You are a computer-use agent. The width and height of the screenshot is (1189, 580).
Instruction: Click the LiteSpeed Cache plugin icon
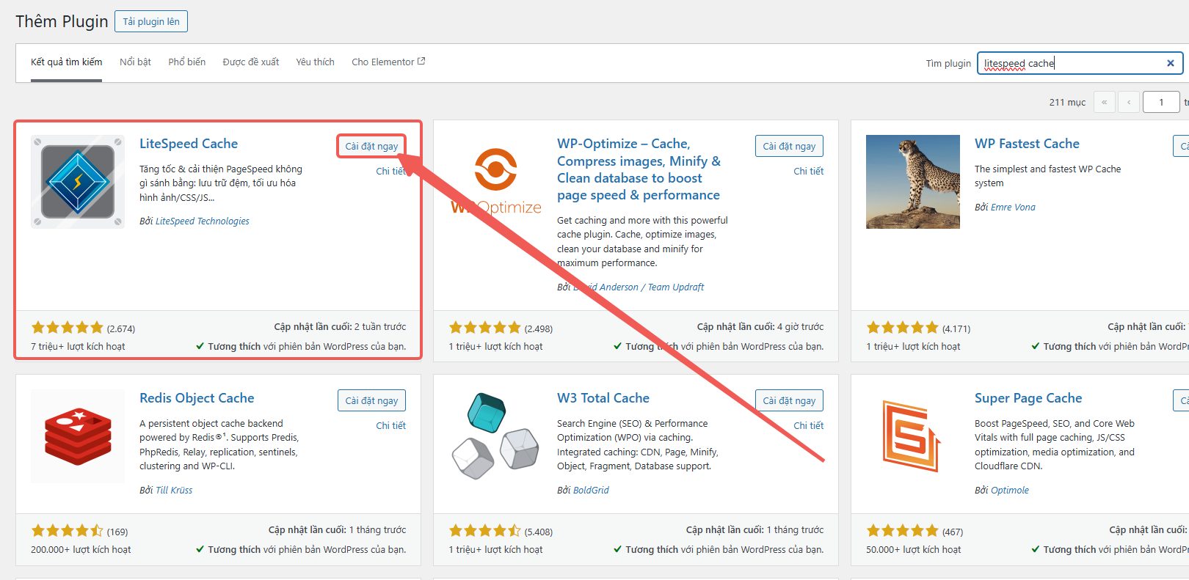coord(78,182)
